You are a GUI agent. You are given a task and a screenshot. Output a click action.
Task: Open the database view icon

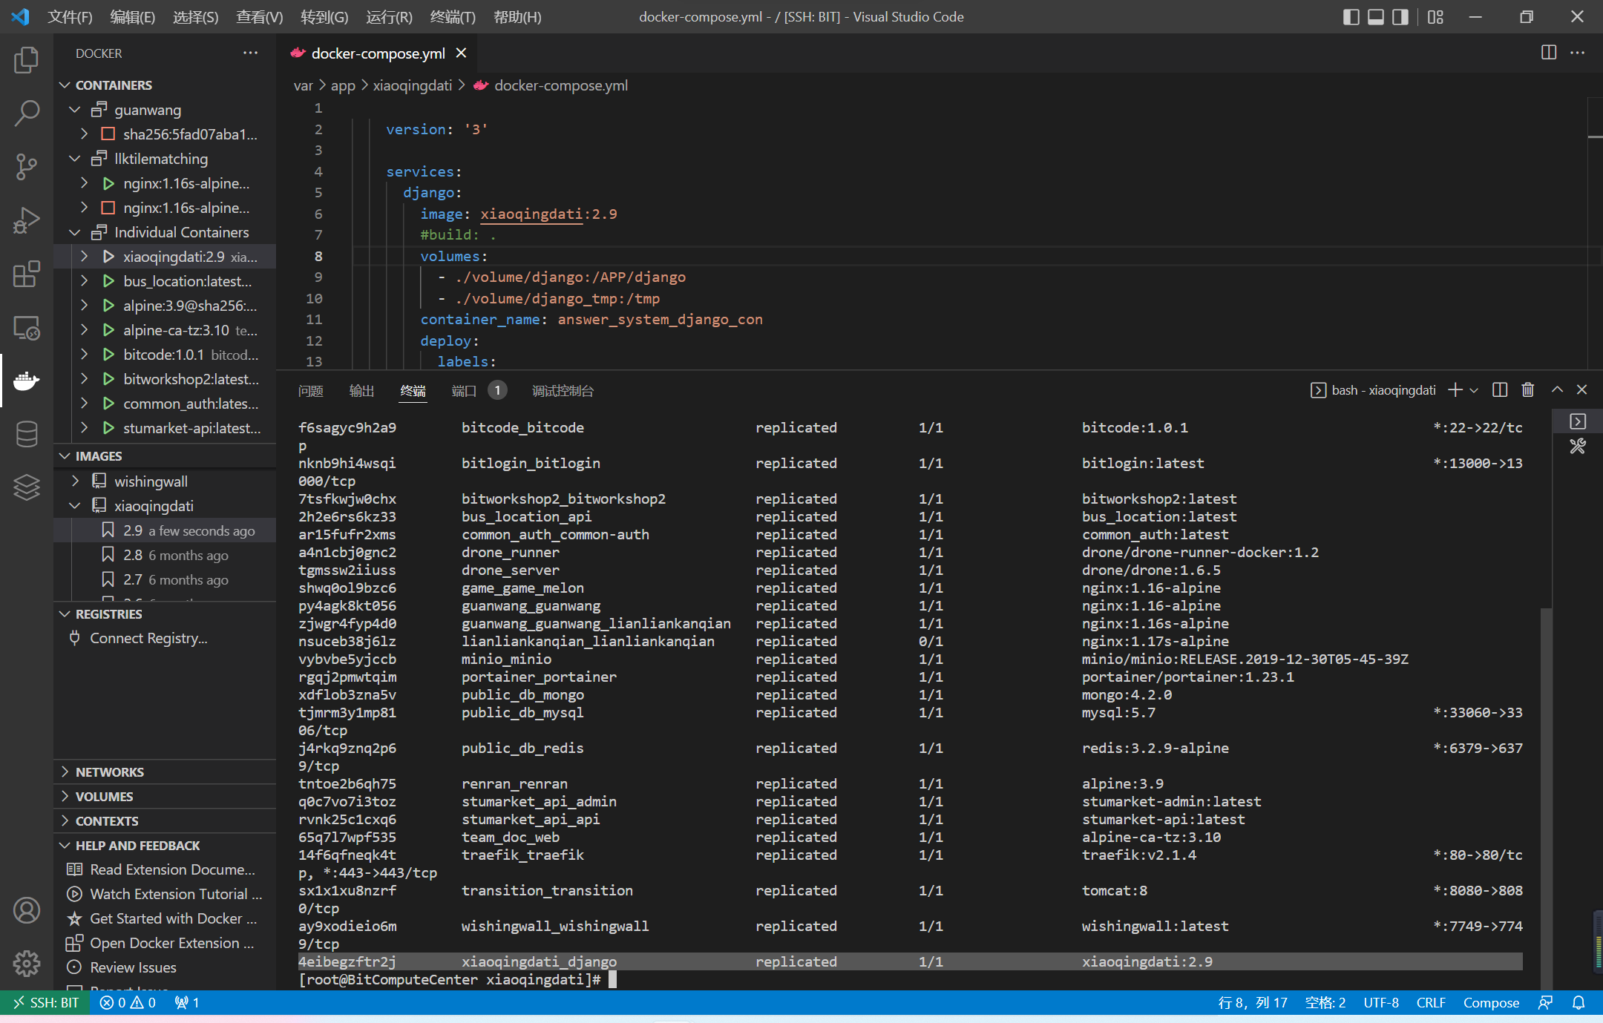[27, 434]
